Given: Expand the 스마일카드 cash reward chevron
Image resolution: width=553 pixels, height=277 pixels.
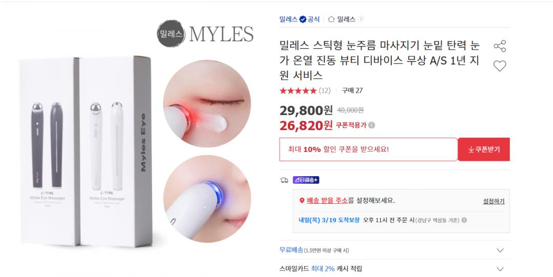Looking at the screenshot, I should tap(500, 269).
